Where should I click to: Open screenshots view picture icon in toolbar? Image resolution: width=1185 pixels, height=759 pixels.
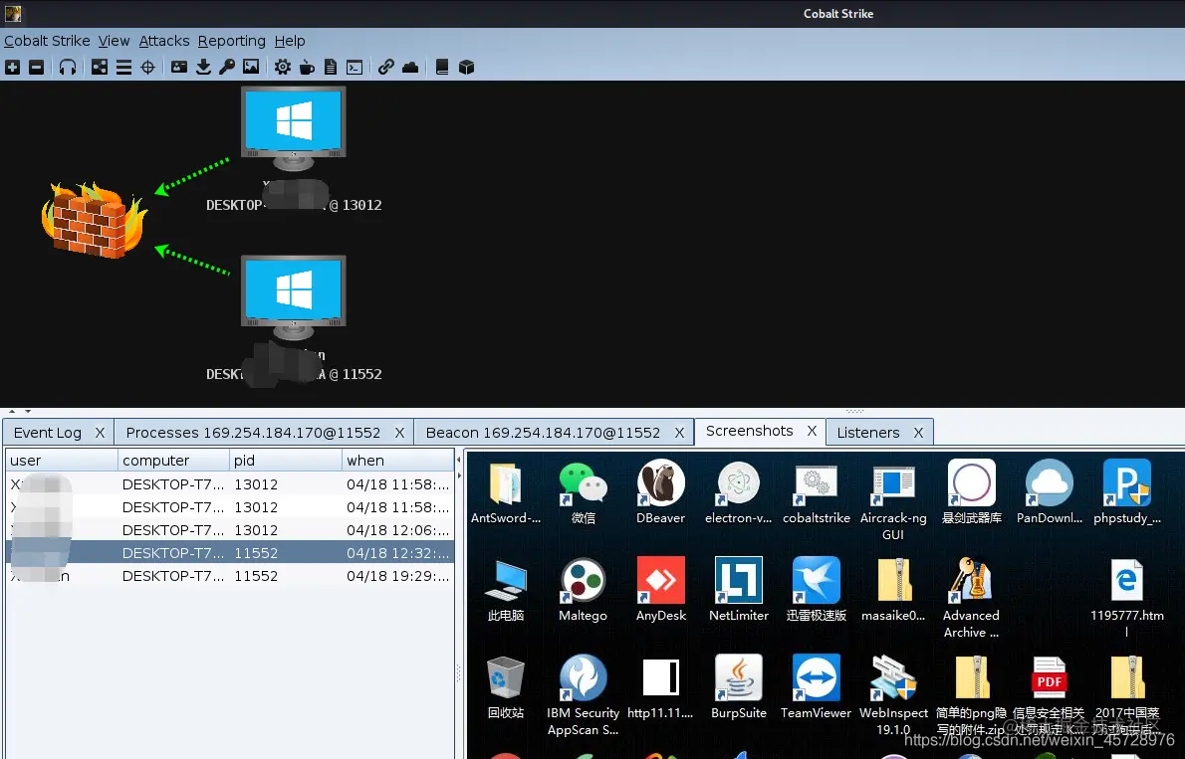pos(251,68)
